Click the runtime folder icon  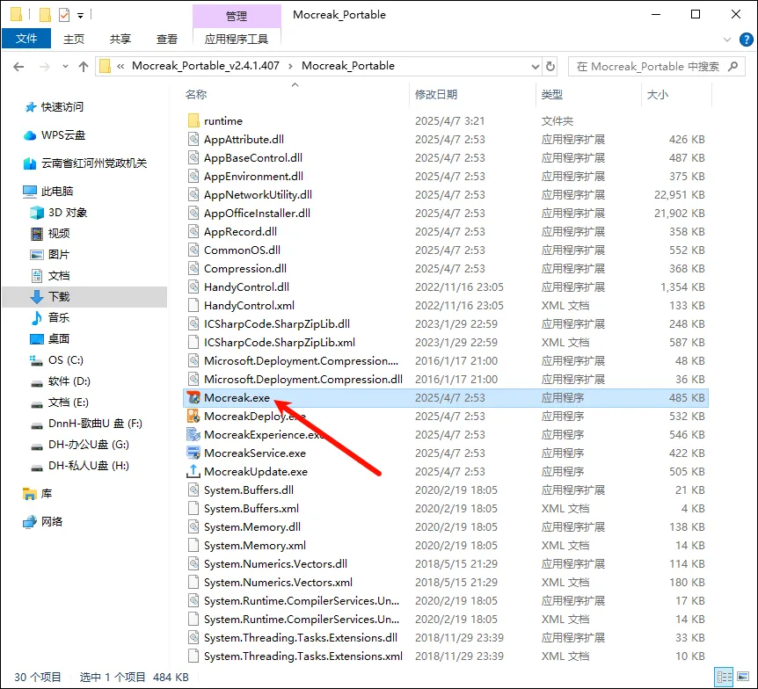point(193,120)
